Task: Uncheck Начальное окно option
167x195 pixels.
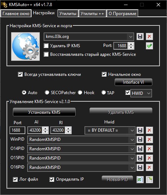Action: (x=104, y=74)
